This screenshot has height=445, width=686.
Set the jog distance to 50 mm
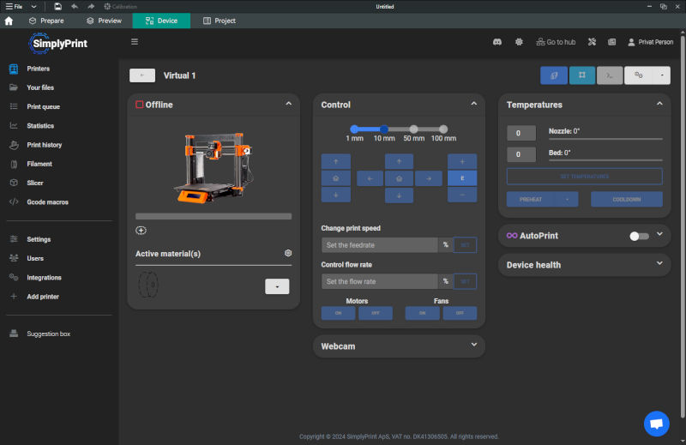413,129
